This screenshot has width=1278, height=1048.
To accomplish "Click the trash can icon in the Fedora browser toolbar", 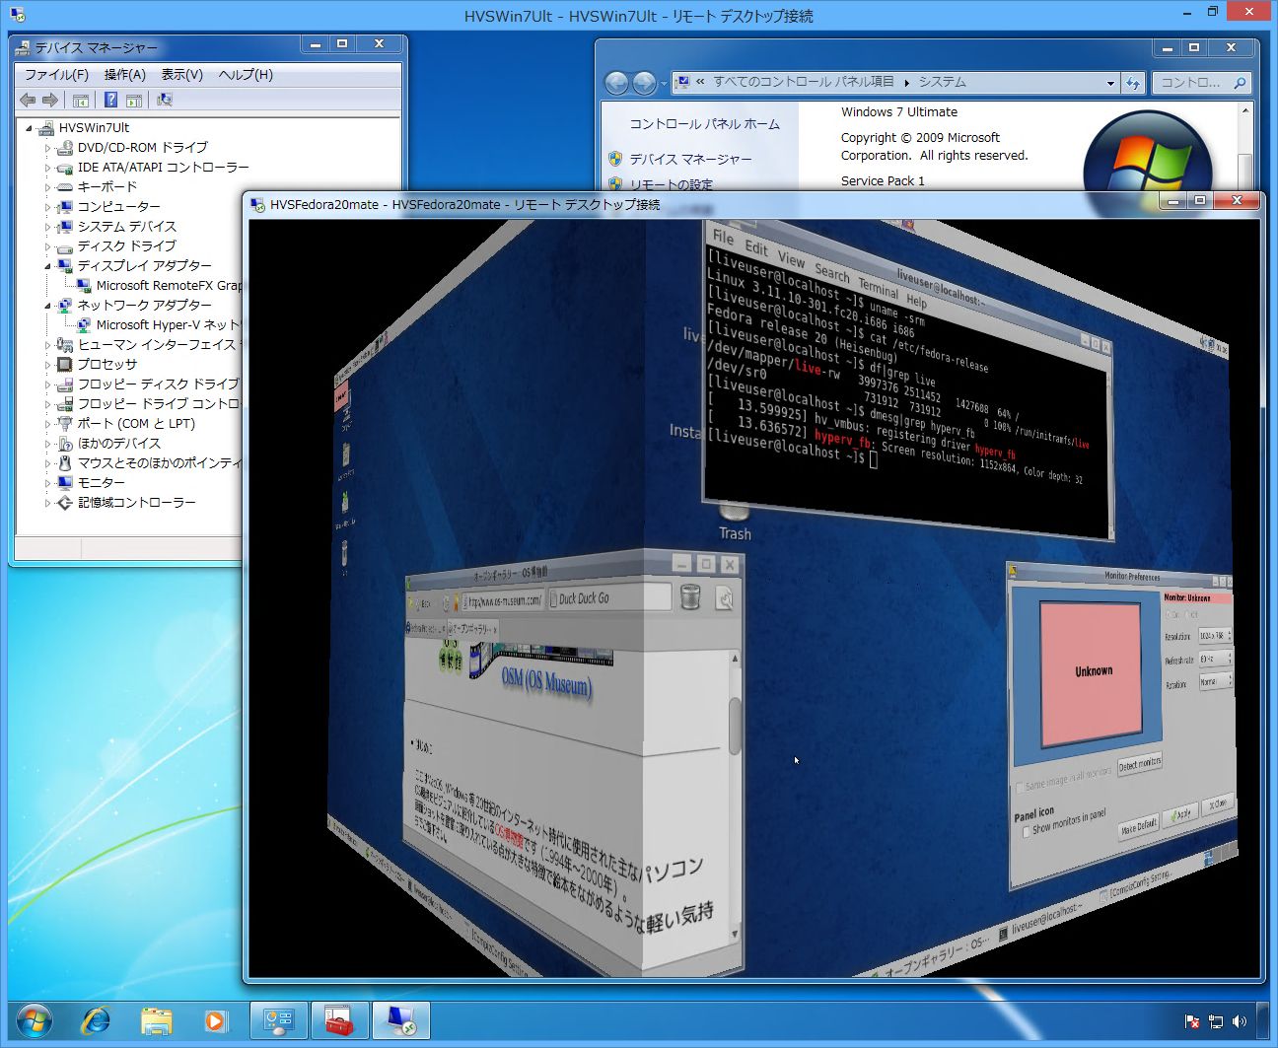I will coord(690,596).
